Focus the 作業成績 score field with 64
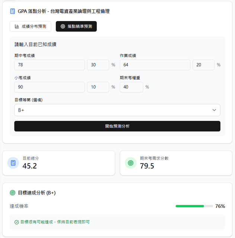Image resolution: width=235 pixels, height=238 pixels. 155,65
